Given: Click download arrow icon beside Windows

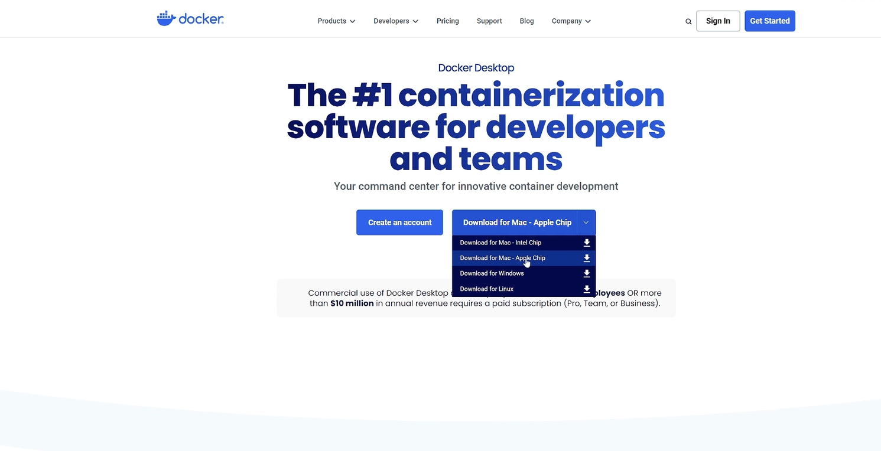Looking at the screenshot, I should click(x=587, y=273).
